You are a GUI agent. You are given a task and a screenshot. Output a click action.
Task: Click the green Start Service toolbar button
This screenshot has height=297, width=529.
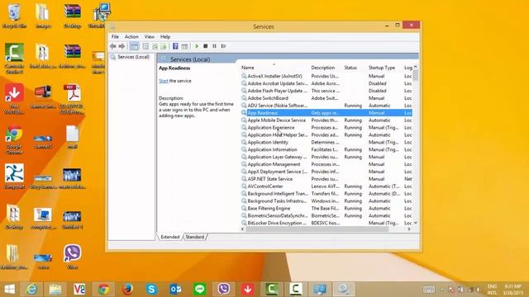[x=197, y=46]
